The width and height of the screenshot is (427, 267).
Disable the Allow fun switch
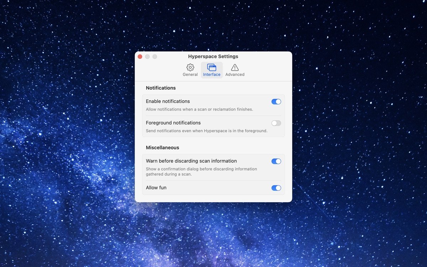(276, 188)
